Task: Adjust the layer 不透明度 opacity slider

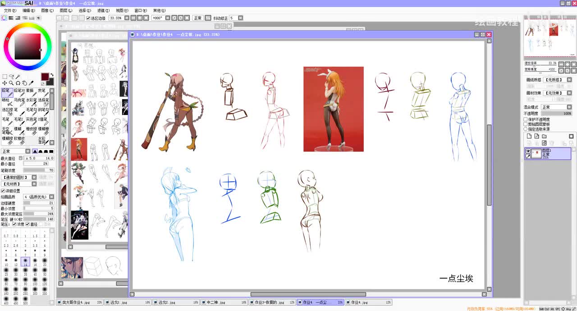Action: click(556, 114)
